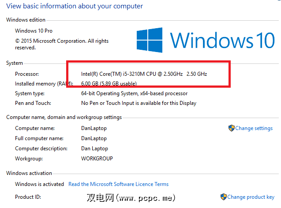Click the System type label
The height and width of the screenshot is (208, 281).
[x=30, y=93]
